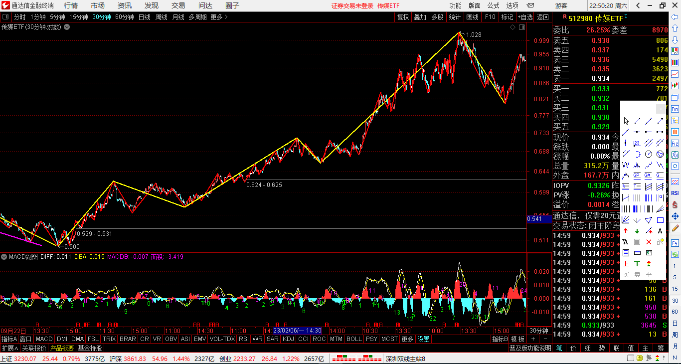Choose the GP golden section tool

point(637,176)
